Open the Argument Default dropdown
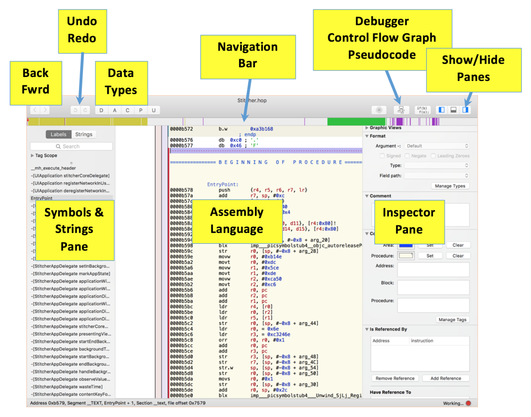The height and width of the screenshot is (417, 531). pos(437,146)
